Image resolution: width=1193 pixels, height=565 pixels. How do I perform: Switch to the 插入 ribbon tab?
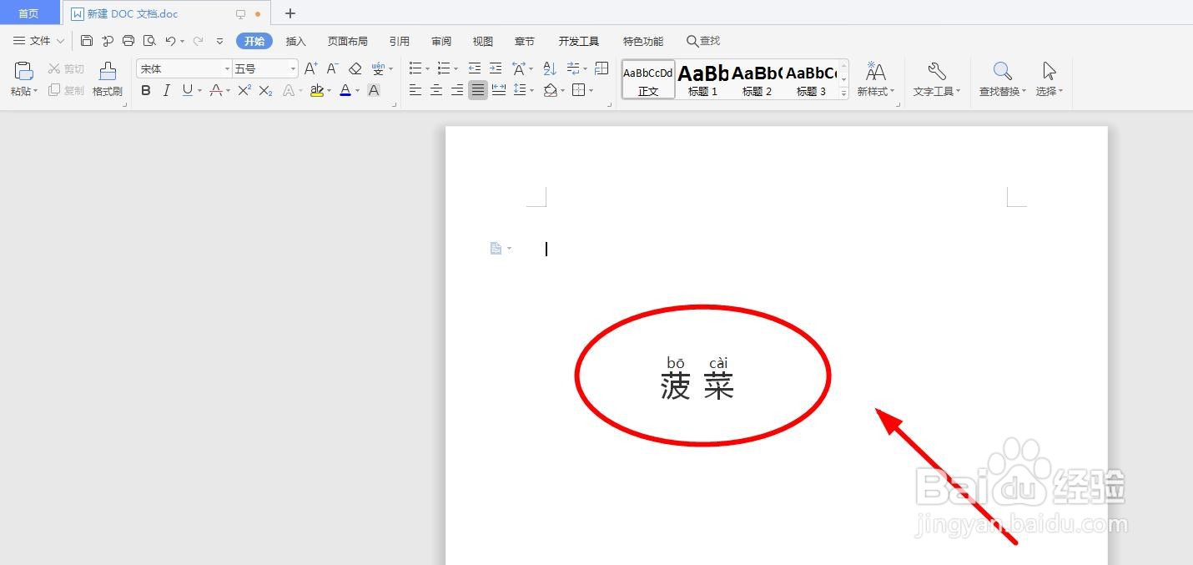click(x=295, y=40)
